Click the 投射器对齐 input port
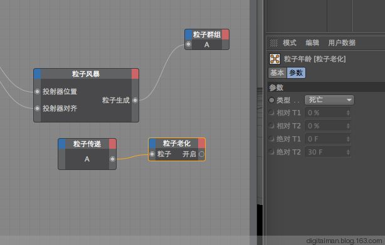This screenshot has height=245, width=385. coord(38,108)
